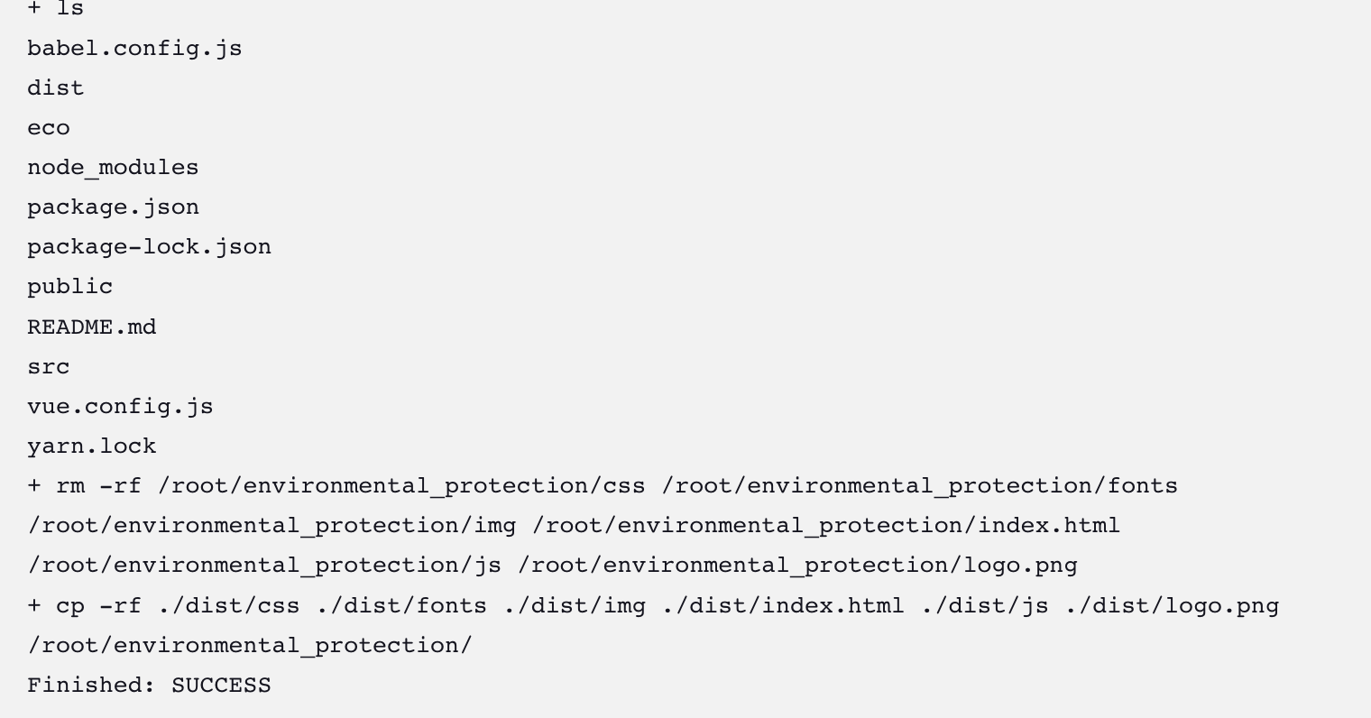Click node_modules in the output
1371x718 pixels.
(x=113, y=168)
